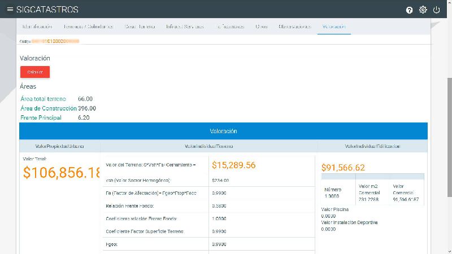Switch to the Desc. Terreno tab
This screenshot has width=452, height=254.
[140, 27]
